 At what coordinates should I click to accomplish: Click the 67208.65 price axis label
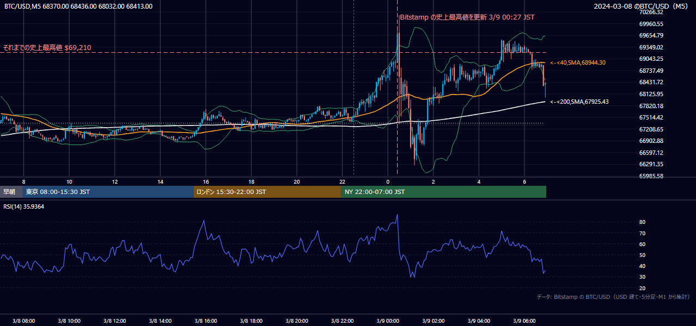[651, 129]
